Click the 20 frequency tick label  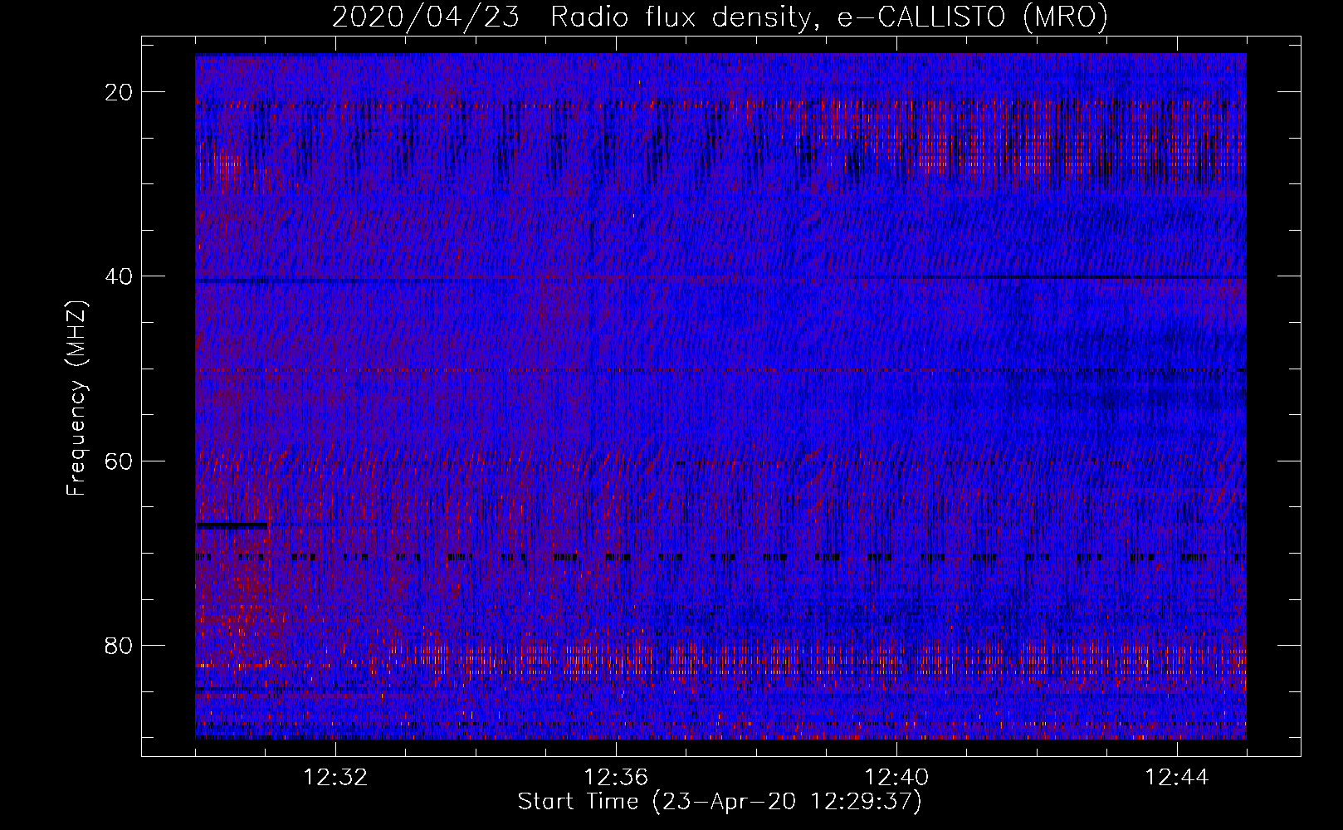coord(120,92)
